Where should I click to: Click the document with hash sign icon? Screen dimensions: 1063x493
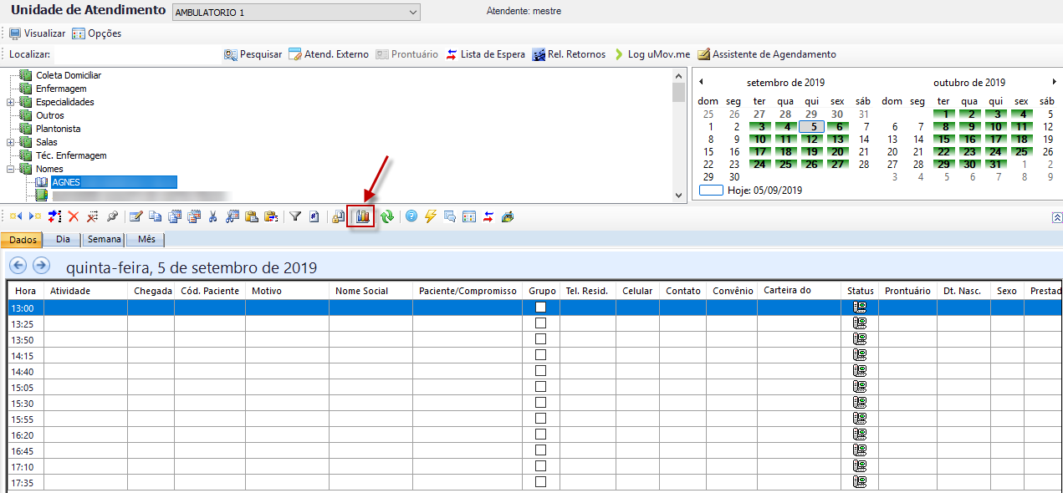click(x=314, y=216)
